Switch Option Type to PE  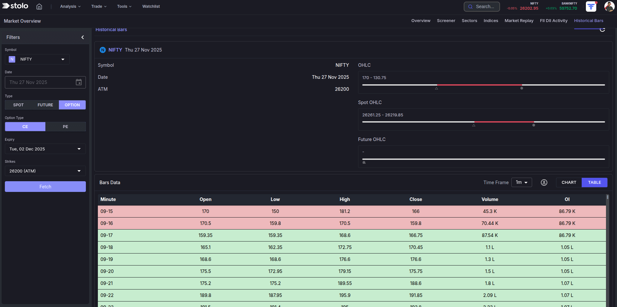pos(65,126)
